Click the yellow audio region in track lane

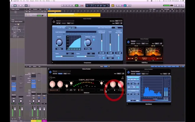click(74, 15)
